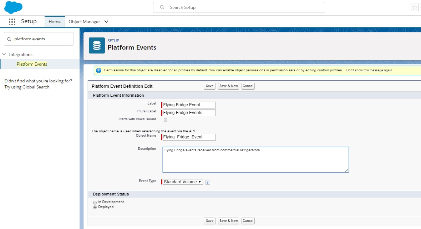Click the info icon beside Event Type
The width and height of the screenshot is (421, 229).
208,182
